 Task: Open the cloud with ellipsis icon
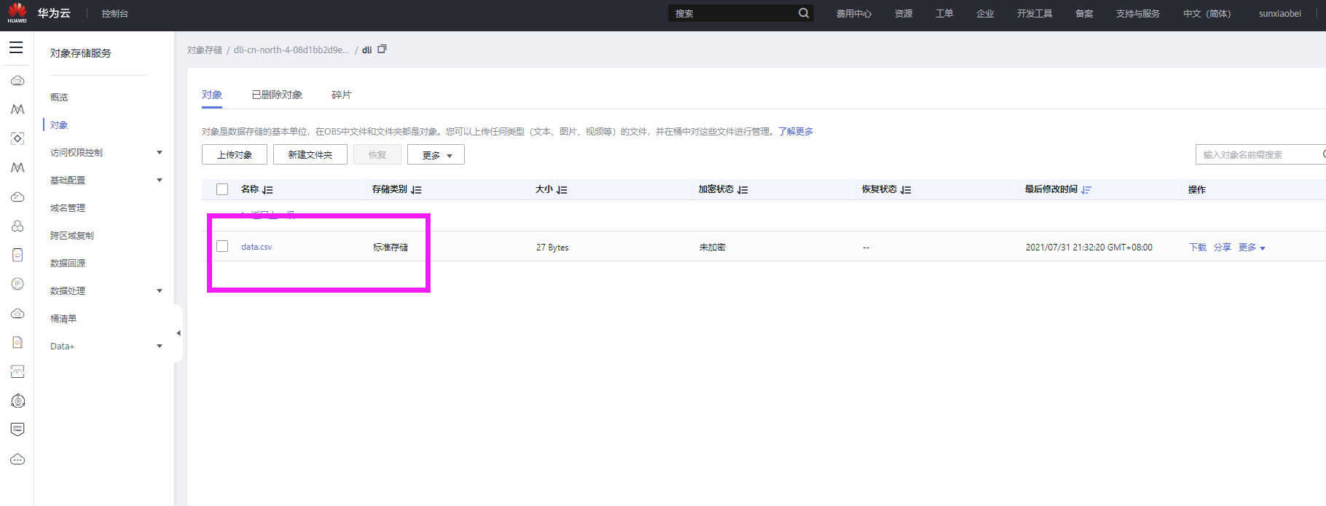17,459
